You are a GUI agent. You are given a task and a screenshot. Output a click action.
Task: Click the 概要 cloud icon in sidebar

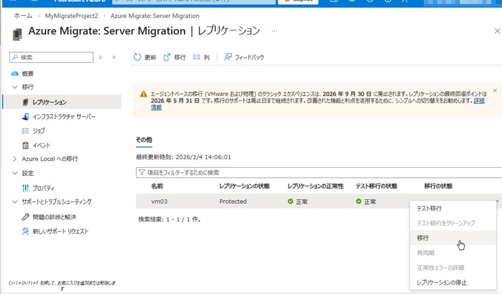pyautogui.click(x=15, y=73)
